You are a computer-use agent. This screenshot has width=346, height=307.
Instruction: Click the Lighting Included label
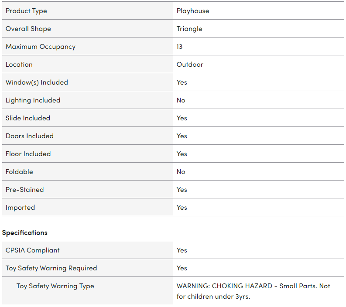coord(33,100)
